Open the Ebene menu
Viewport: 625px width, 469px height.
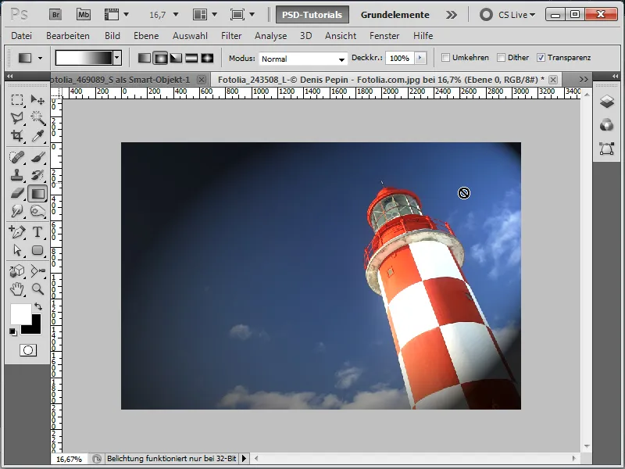pos(146,36)
